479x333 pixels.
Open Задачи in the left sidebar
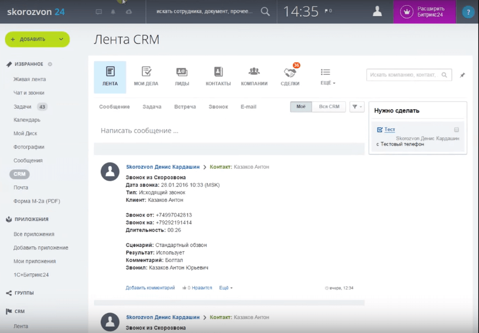point(23,107)
